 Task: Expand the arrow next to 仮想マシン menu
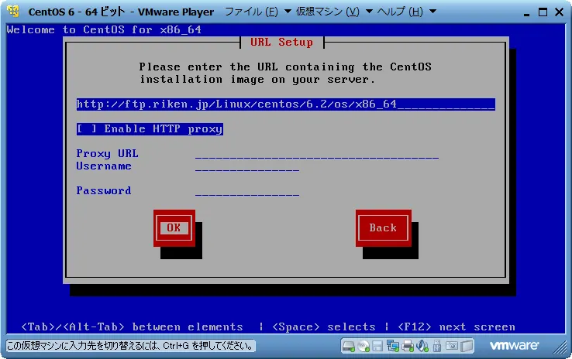(369, 12)
